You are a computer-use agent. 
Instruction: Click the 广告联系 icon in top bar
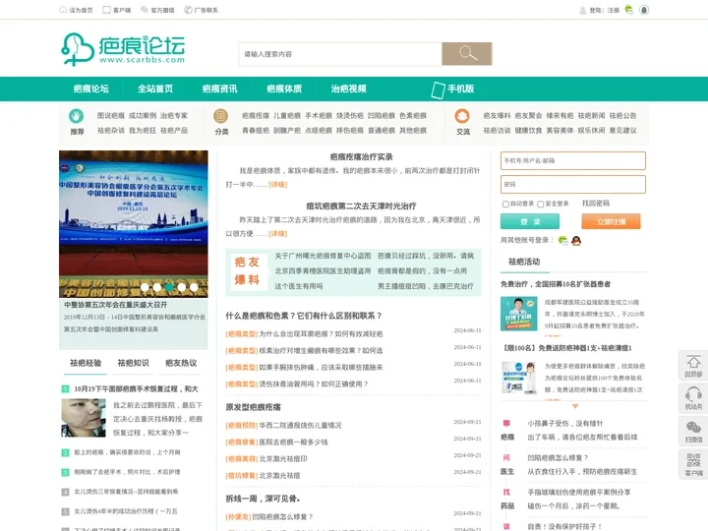(x=188, y=10)
